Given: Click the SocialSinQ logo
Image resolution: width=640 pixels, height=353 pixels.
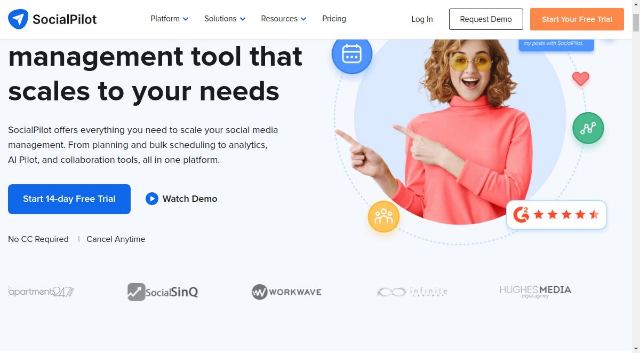Looking at the screenshot, I should click(x=163, y=292).
